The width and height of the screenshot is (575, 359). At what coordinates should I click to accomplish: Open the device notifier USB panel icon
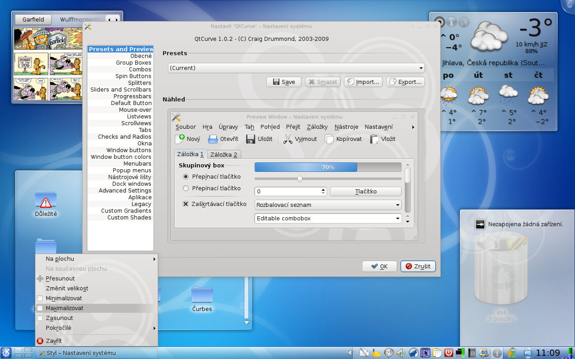coord(528,353)
